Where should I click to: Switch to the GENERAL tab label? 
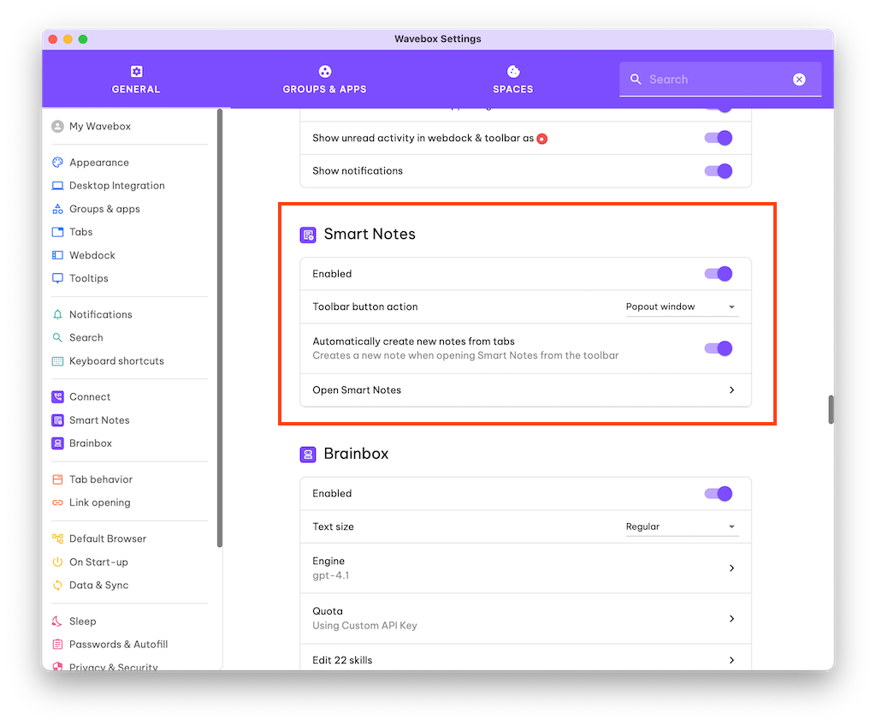[136, 90]
